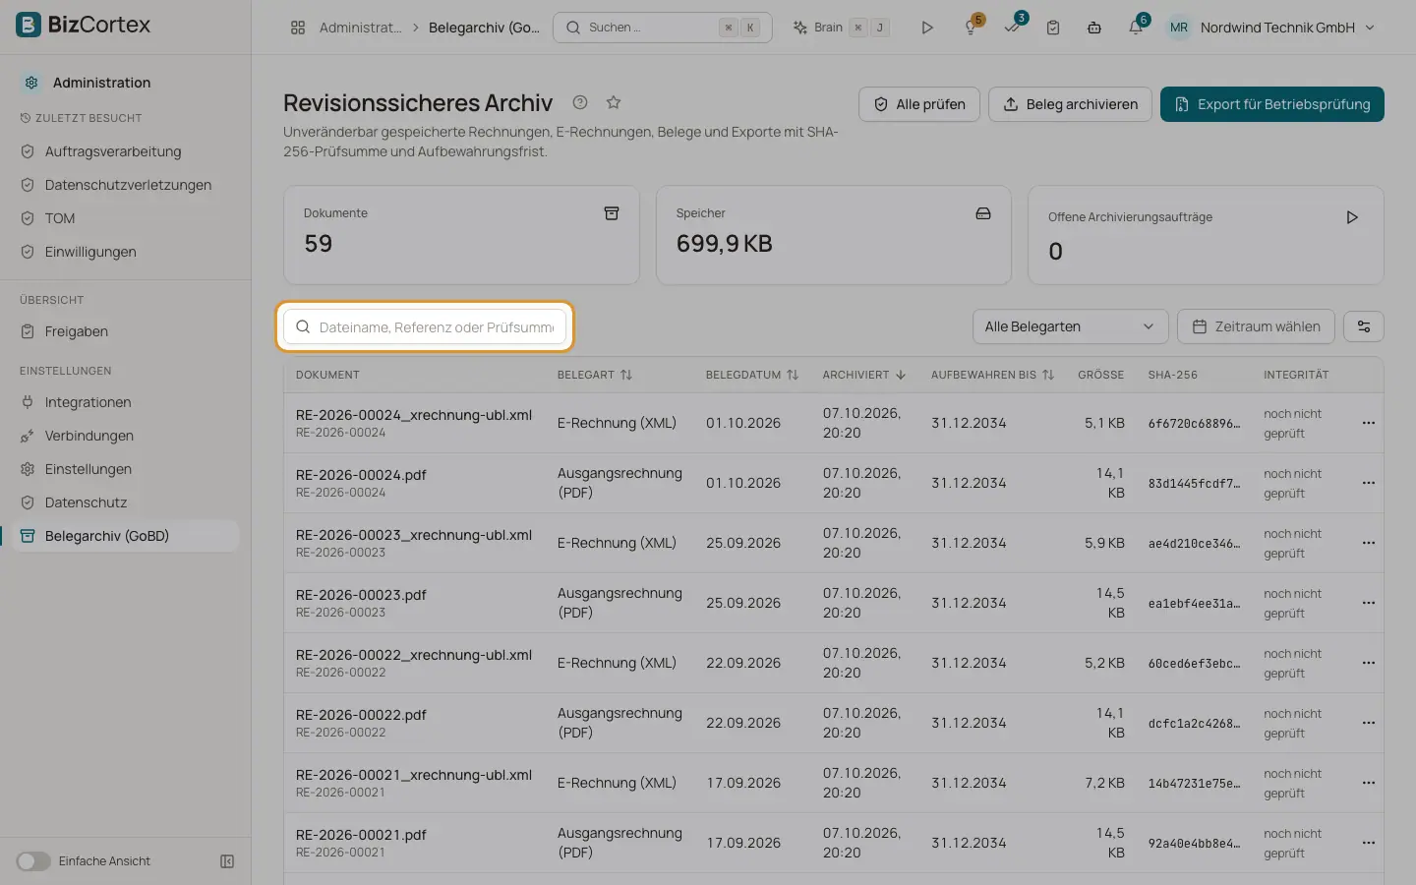Focus the Dateiname, Referenz oder Prüfsumme search field

(x=425, y=326)
